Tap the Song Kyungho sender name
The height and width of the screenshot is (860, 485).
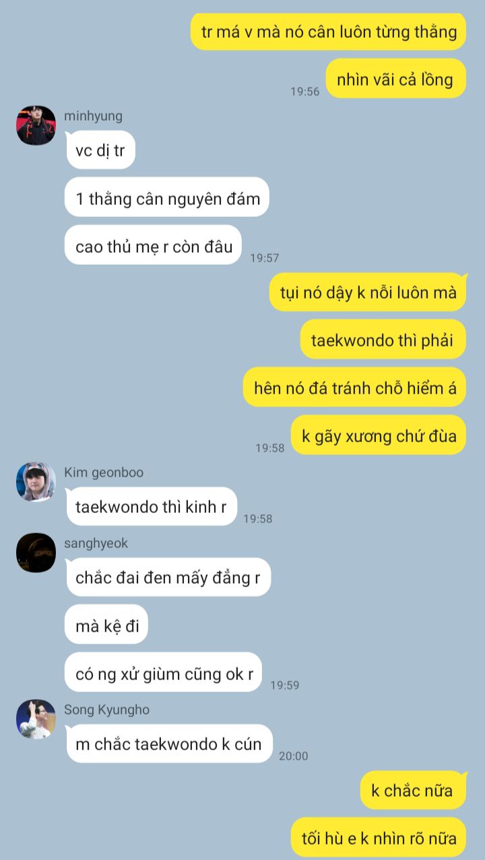point(106,710)
